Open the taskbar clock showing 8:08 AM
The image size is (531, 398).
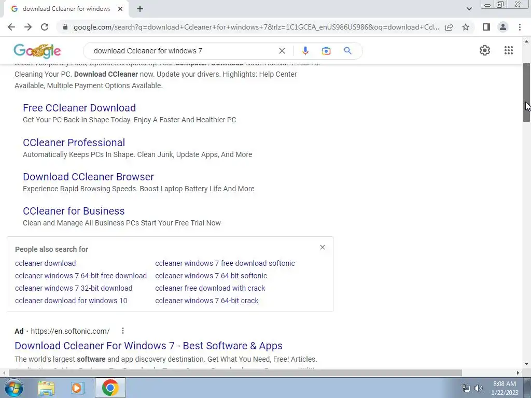[x=505, y=388]
